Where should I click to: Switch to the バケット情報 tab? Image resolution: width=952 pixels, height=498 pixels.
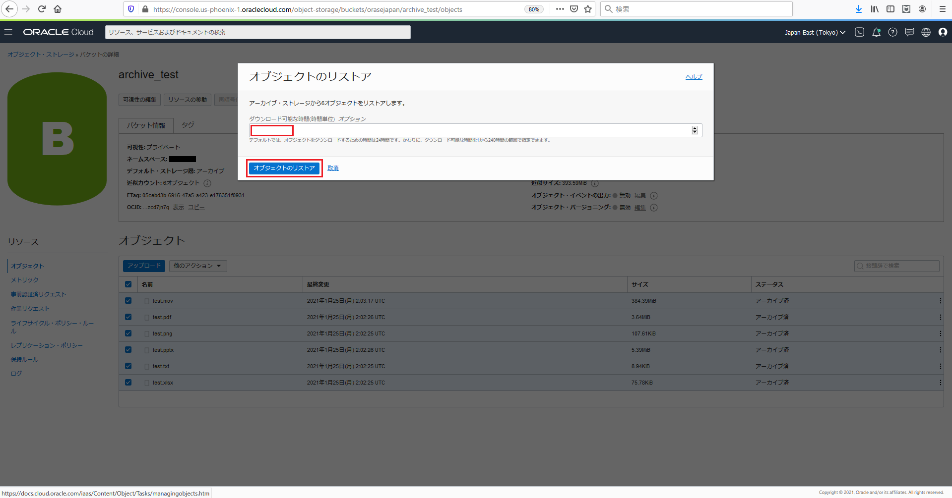146,125
